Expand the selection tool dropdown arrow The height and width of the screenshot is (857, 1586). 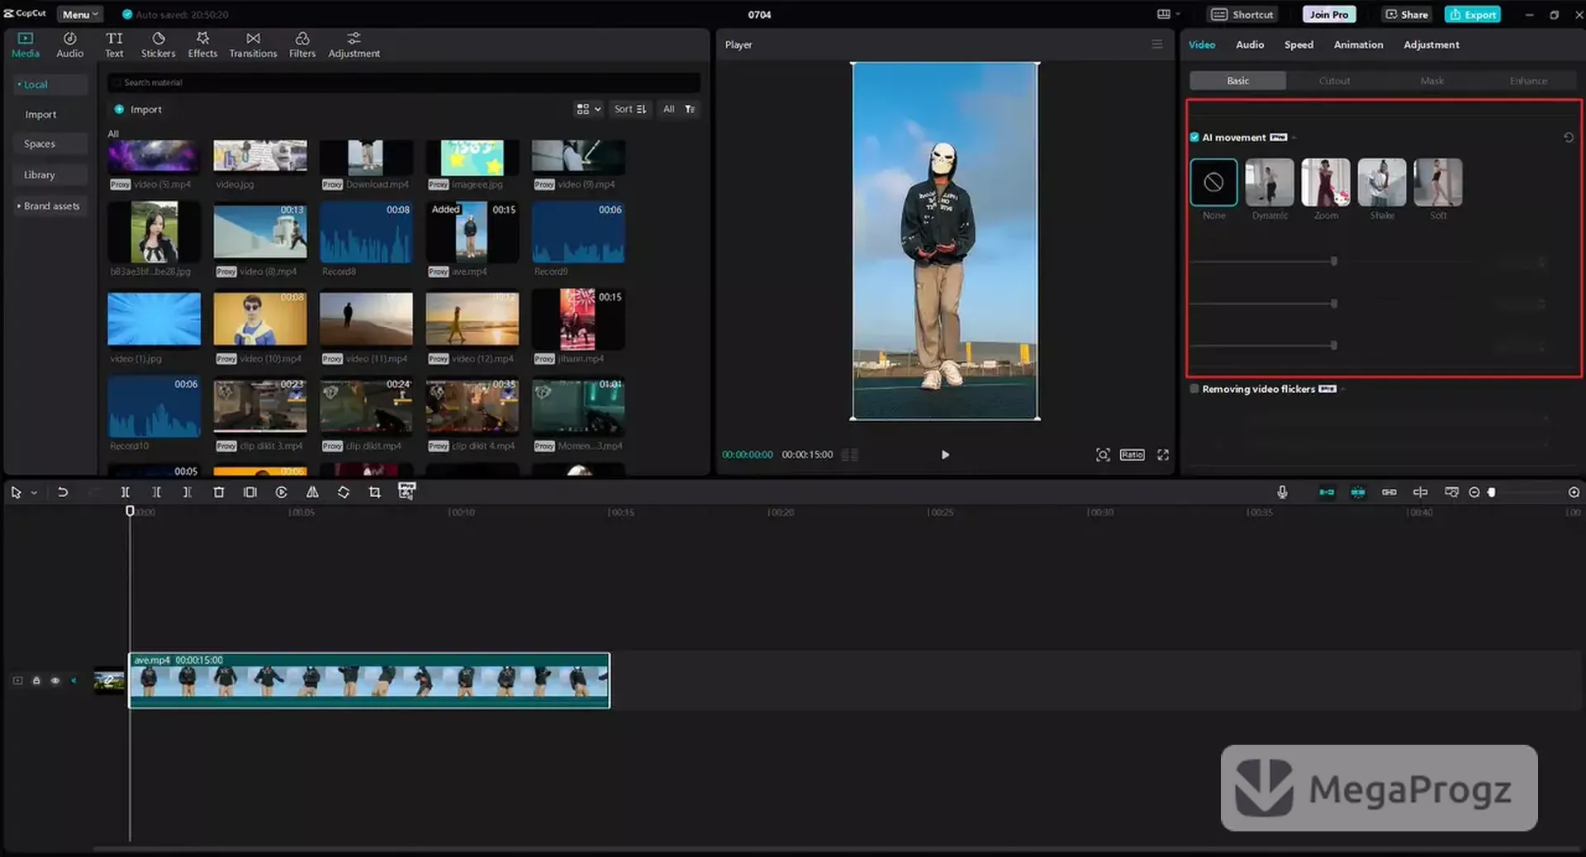[x=34, y=493]
